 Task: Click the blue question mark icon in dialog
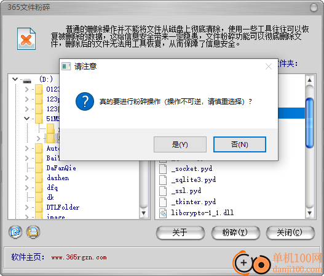(x=85, y=101)
